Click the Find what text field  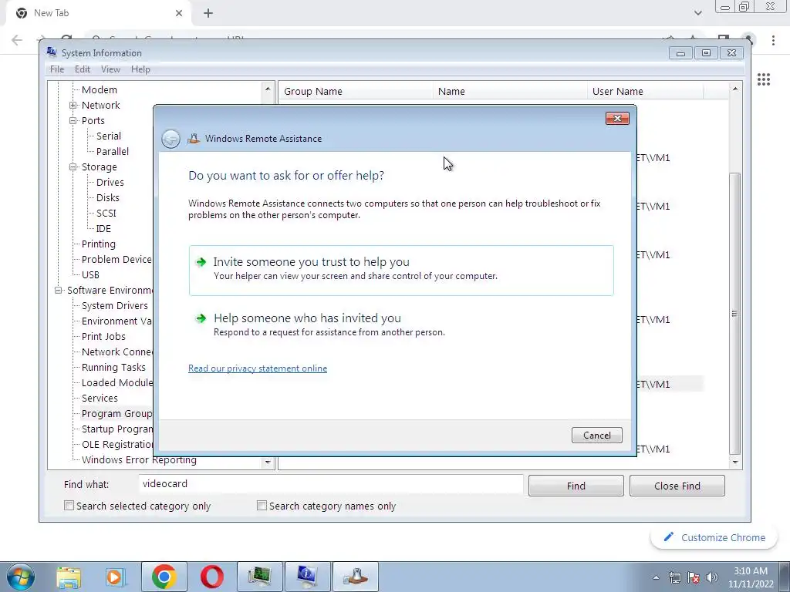[x=331, y=484]
